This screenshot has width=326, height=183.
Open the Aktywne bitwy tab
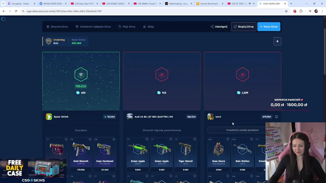coord(57,27)
